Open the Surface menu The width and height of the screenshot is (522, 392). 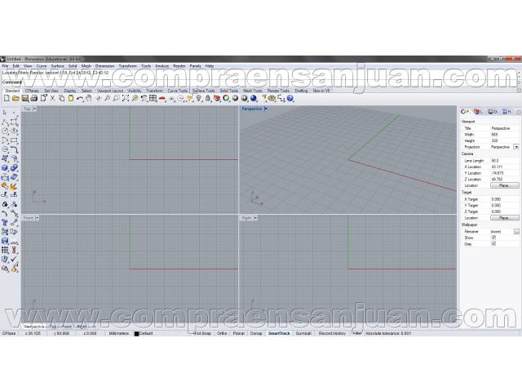point(57,66)
